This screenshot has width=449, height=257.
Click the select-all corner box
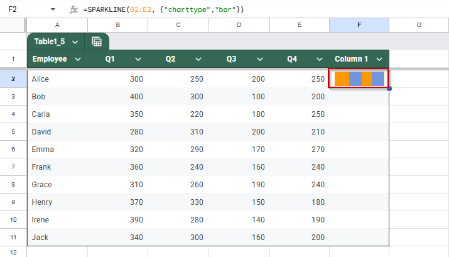[x=12, y=25]
